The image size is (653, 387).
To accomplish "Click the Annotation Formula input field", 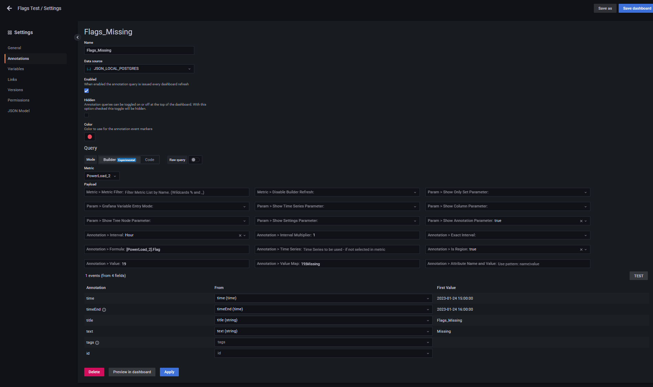I will (186, 249).
